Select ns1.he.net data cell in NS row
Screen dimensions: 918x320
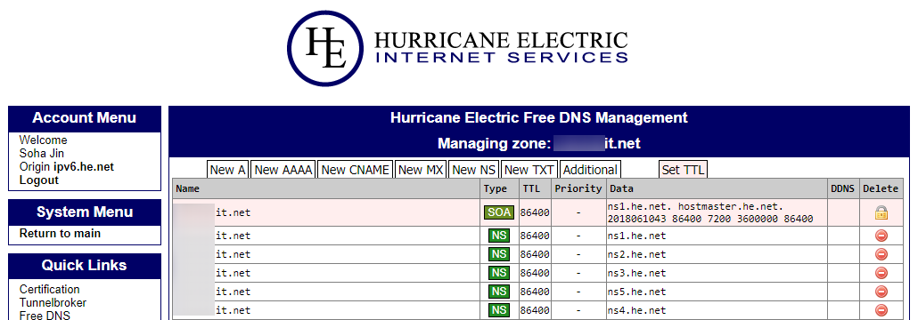pyautogui.click(x=717, y=236)
